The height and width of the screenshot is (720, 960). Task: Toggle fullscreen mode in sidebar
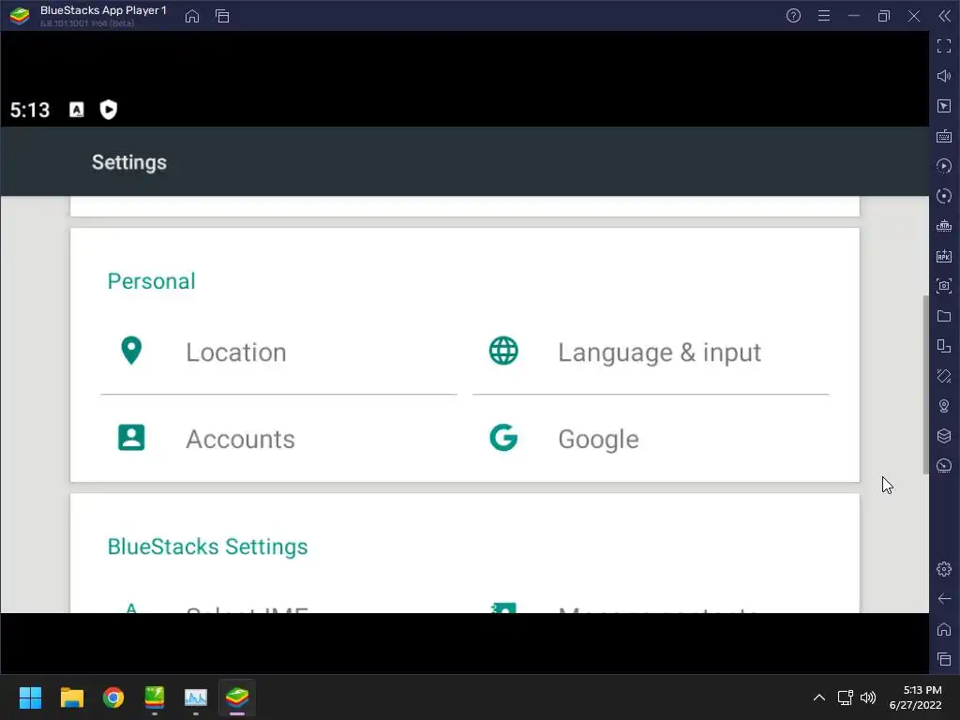point(944,46)
